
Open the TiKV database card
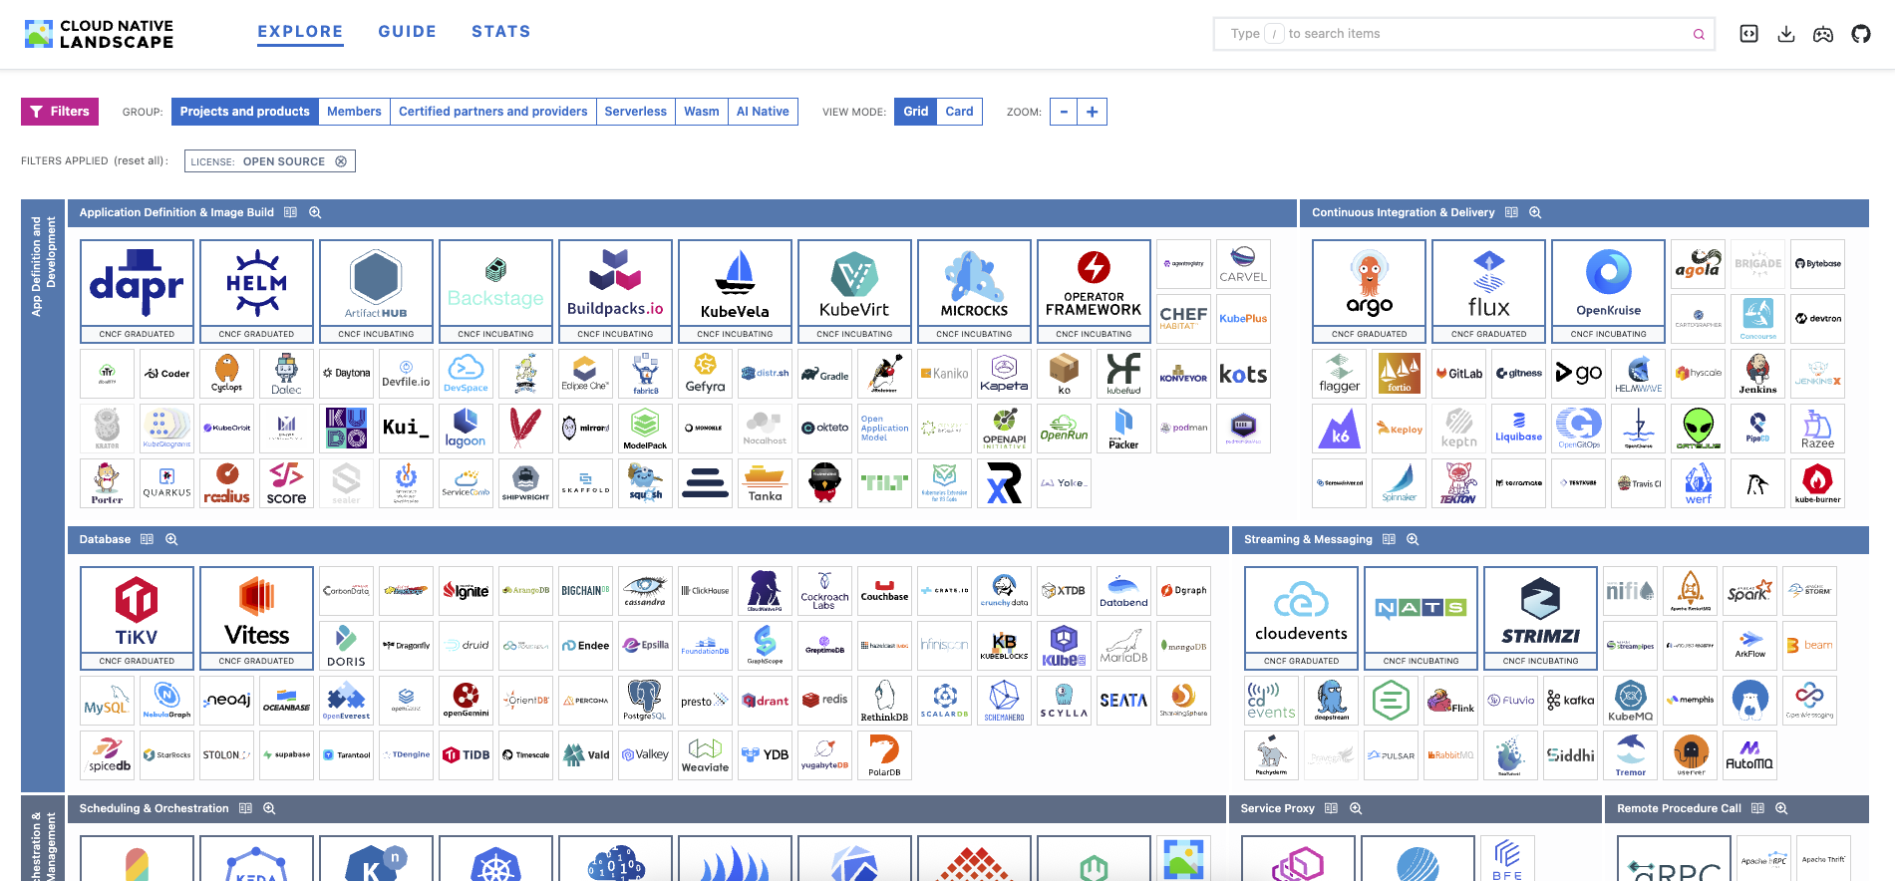tap(137, 618)
